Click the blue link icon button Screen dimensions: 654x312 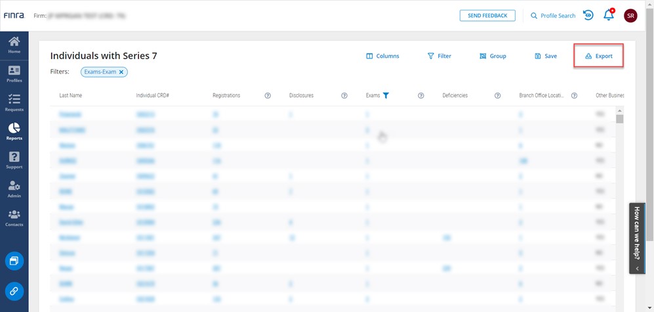pyautogui.click(x=14, y=291)
